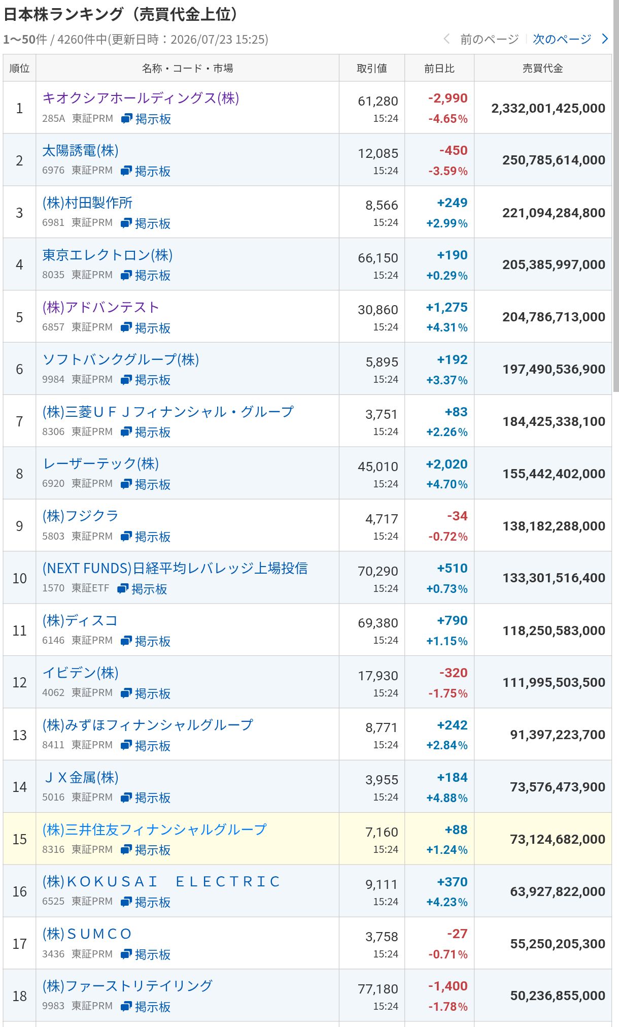
Task: Click price 66,150 for 東京エレクトロン
Action: point(378,258)
